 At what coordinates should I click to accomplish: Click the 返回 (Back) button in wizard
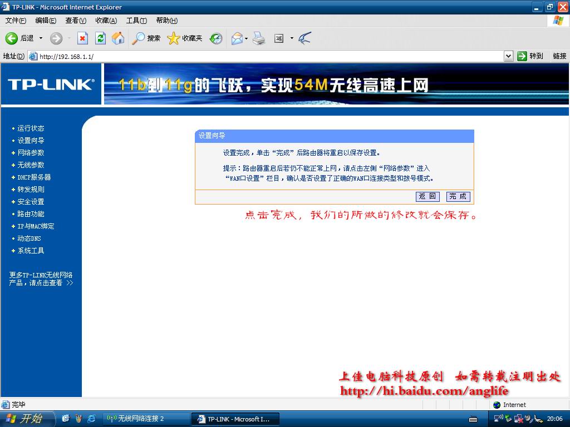(427, 196)
